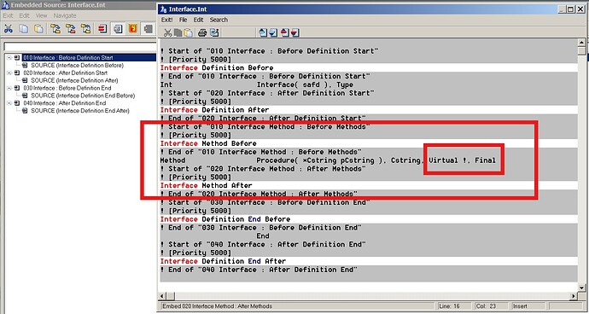The height and width of the screenshot is (314, 589).
Task: Click the blue down-arrow embed navigation icon
Action: point(273,33)
